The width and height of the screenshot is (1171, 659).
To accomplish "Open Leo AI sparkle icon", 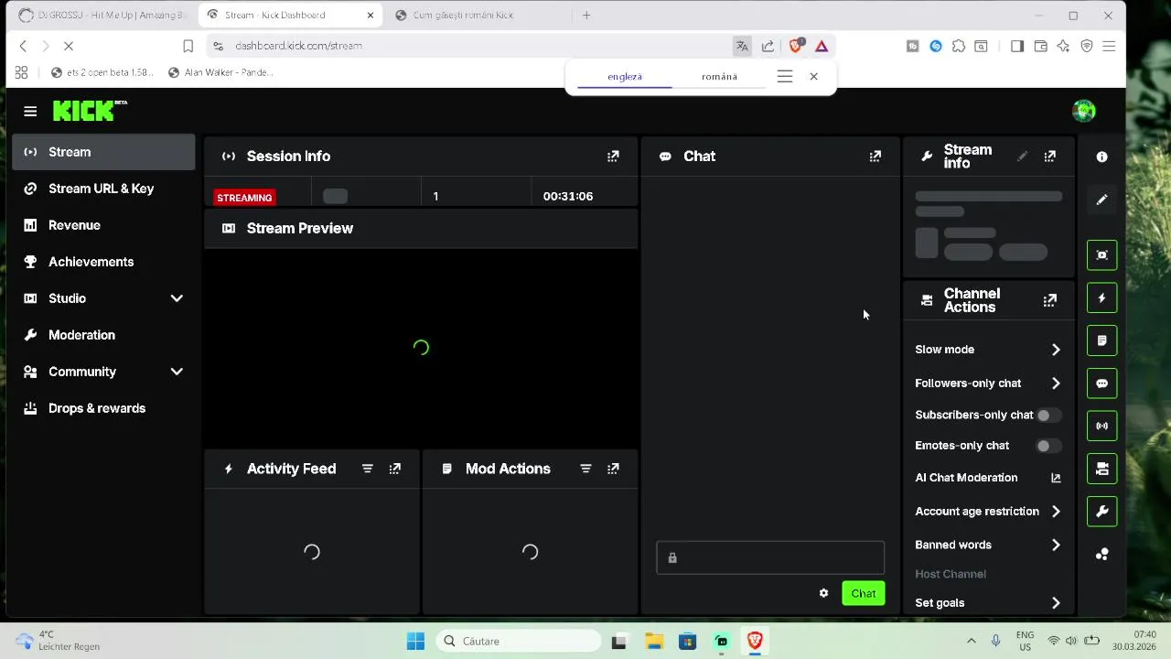I will (1063, 46).
